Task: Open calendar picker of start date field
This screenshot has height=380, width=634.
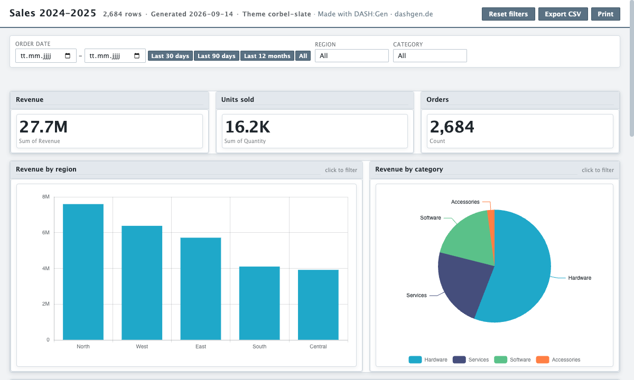Action: [x=68, y=56]
